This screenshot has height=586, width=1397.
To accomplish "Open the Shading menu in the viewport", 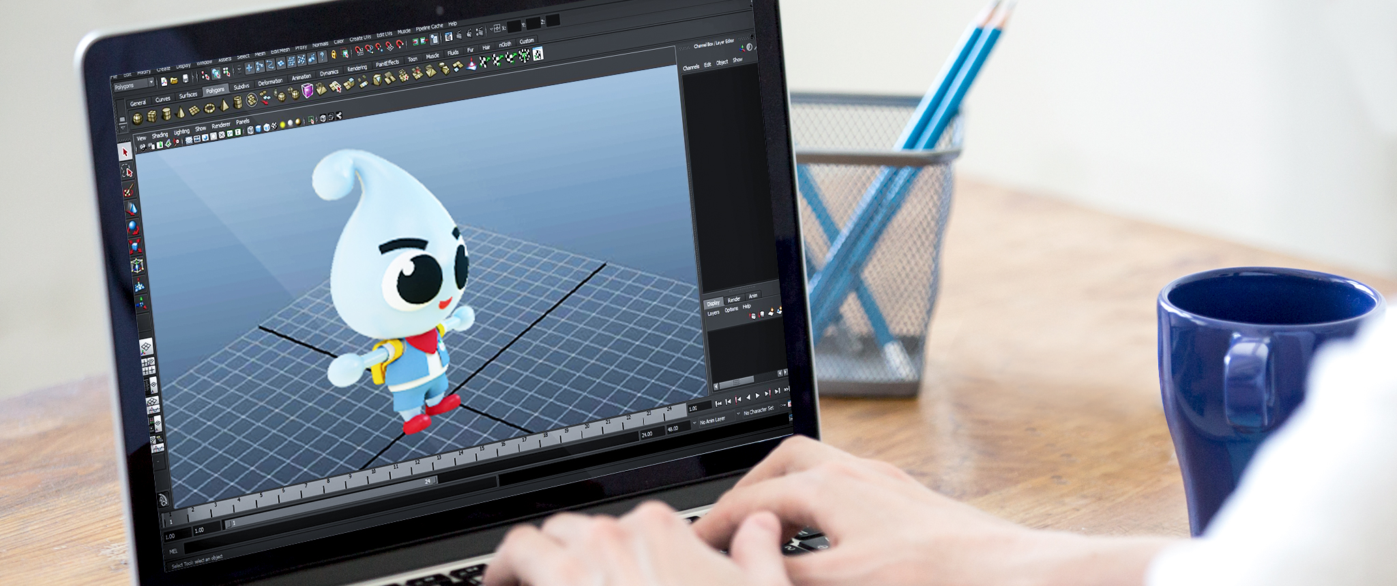I will click(x=160, y=135).
